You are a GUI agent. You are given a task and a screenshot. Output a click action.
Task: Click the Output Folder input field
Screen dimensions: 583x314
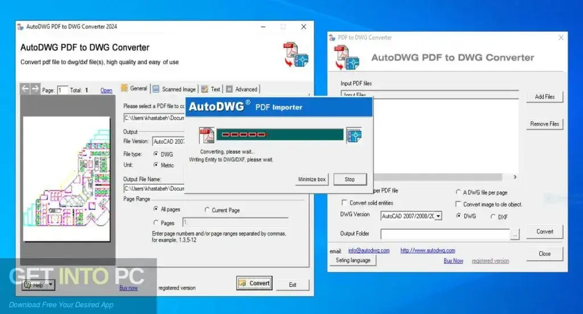(445, 234)
